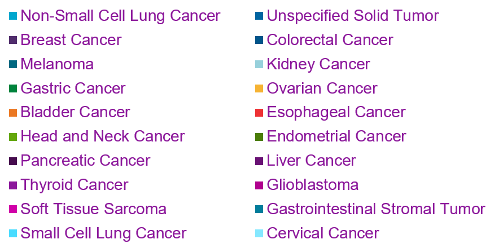490x248 pixels.
Task: Click the Liver Cancer color square
Action: (259, 161)
